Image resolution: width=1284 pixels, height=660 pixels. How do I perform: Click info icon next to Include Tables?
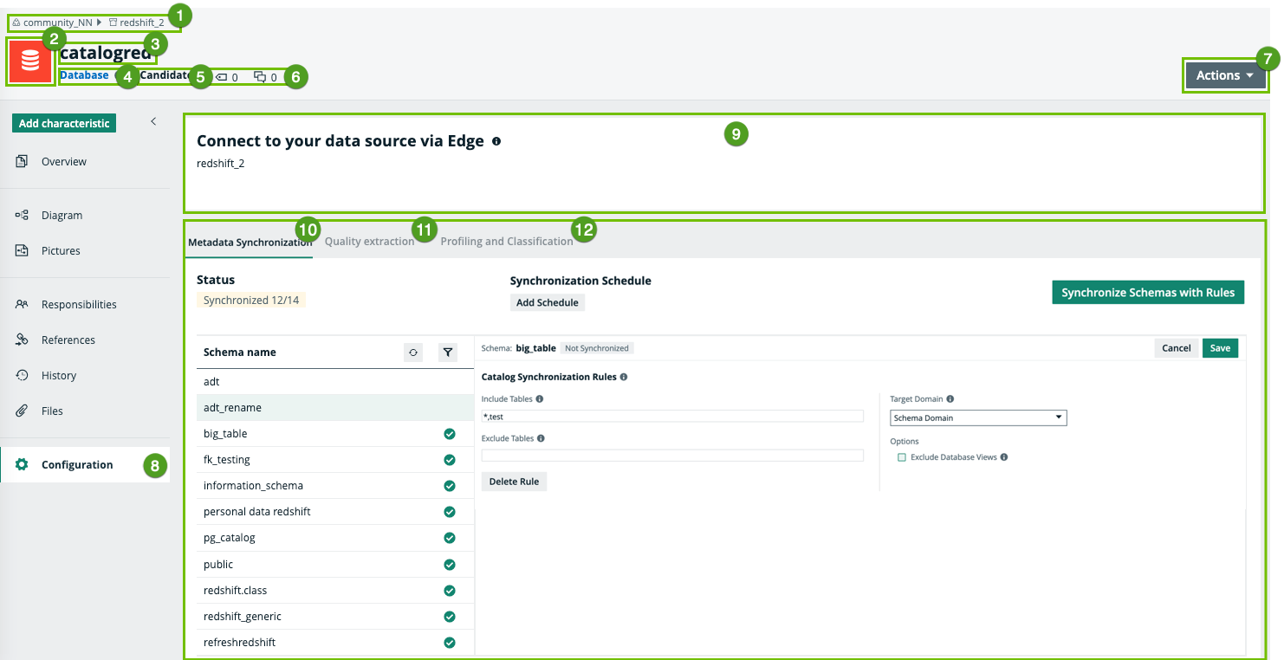(540, 399)
